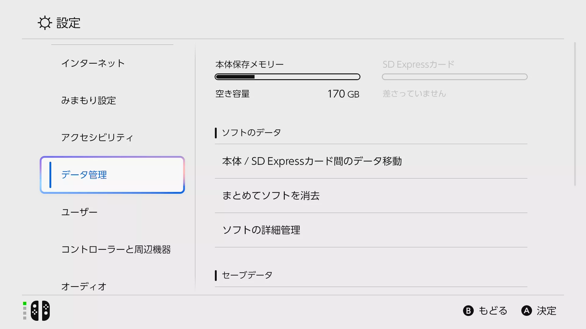Image resolution: width=586 pixels, height=329 pixels.
Task: Click the SD Expressカード storage bar
Action: click(x=454, y=77)
